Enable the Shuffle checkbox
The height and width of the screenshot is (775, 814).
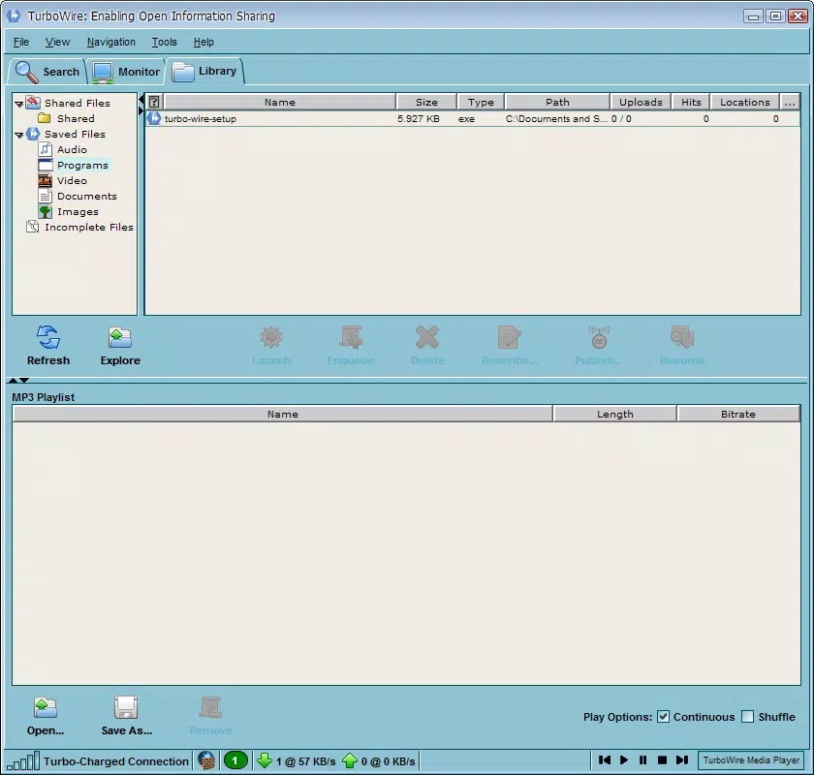pyautogui.click(x=747, y=716)
